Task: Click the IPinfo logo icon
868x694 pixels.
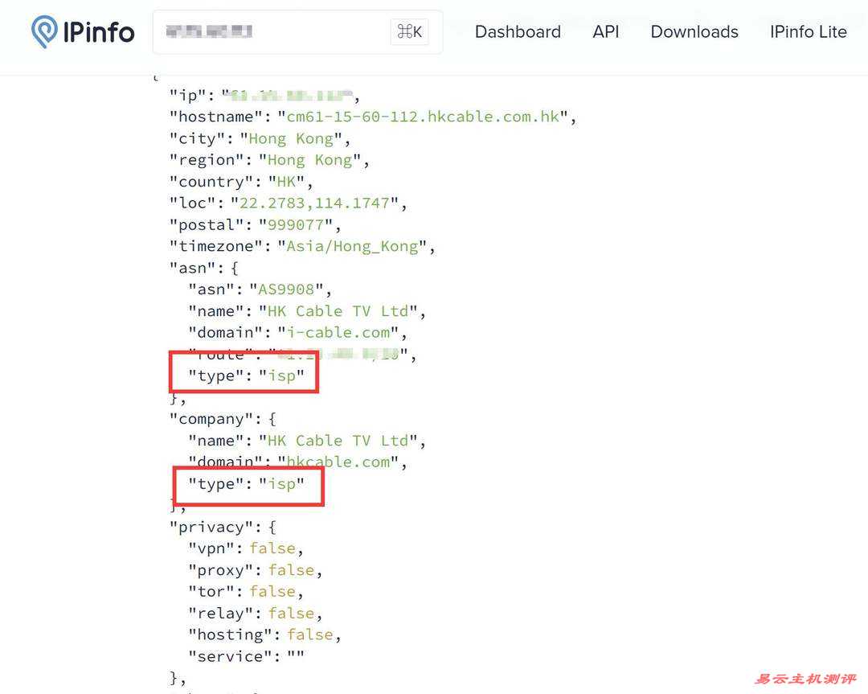Action: coord(44,32)
